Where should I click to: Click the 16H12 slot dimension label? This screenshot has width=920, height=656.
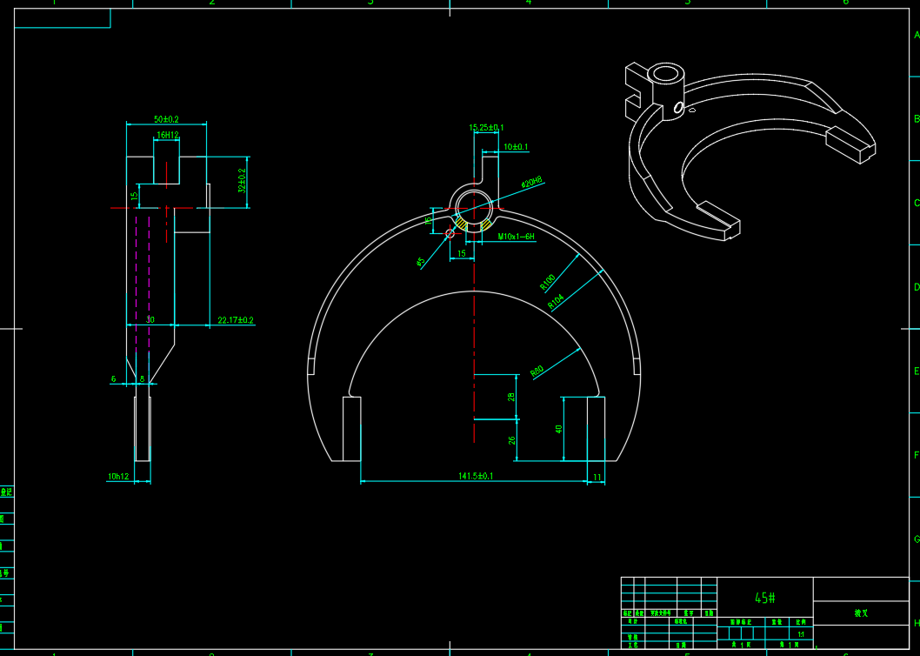[167, 136]
